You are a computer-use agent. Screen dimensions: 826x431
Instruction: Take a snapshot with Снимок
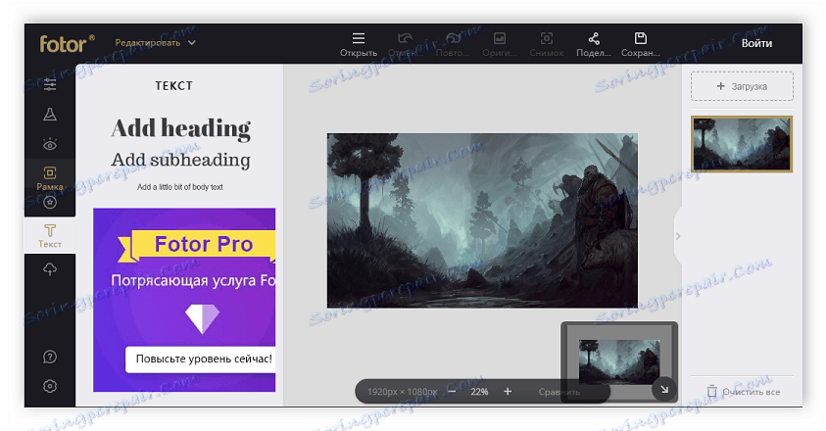pos(547,44)
